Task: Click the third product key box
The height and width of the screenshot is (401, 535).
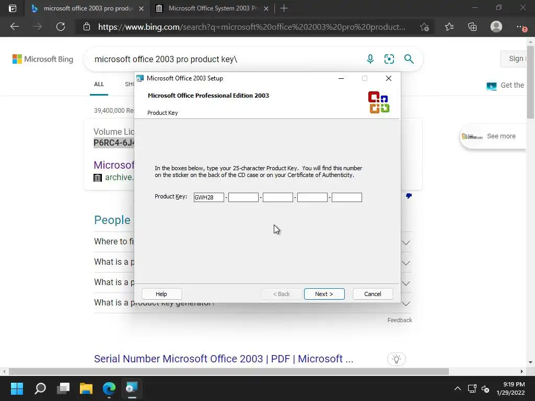Action: click(278, 197)
